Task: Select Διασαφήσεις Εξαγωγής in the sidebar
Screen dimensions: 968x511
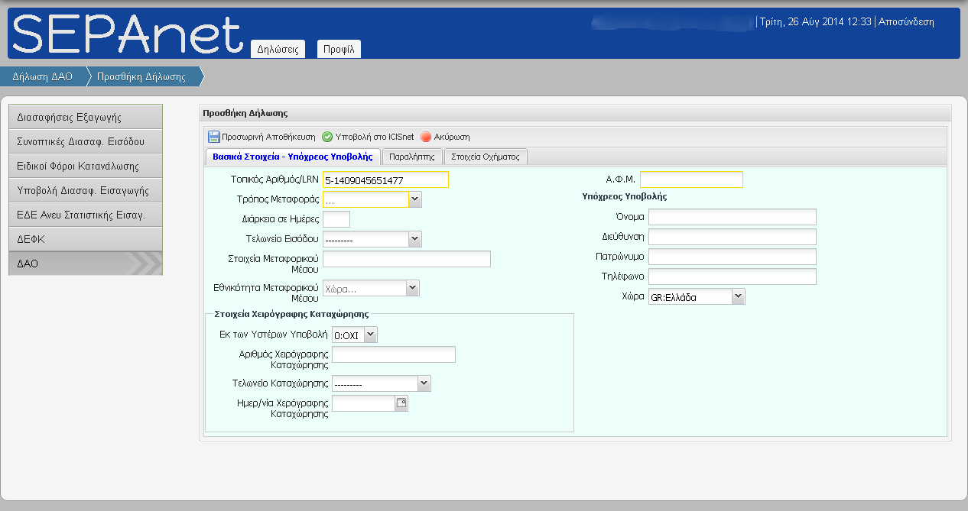Action: [x=86, y=117]
